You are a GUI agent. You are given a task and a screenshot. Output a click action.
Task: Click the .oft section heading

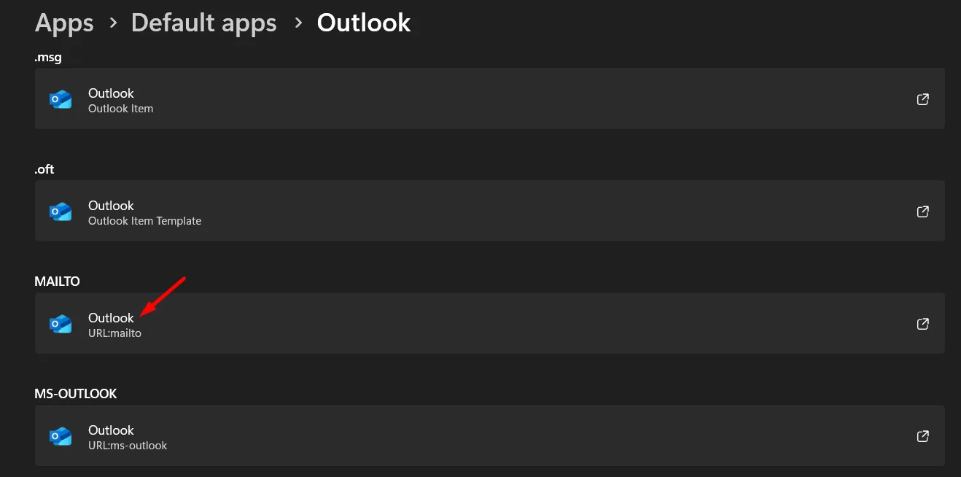(44, 168)
